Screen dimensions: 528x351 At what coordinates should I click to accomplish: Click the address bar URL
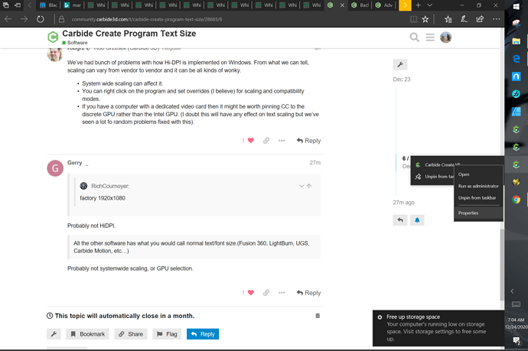[147, 19]
